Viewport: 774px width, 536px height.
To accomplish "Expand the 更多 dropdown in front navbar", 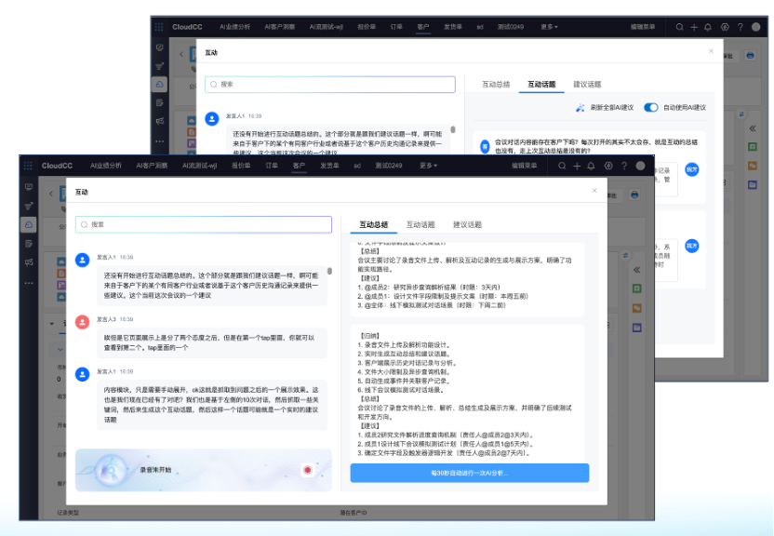I will tap(428, 166).
